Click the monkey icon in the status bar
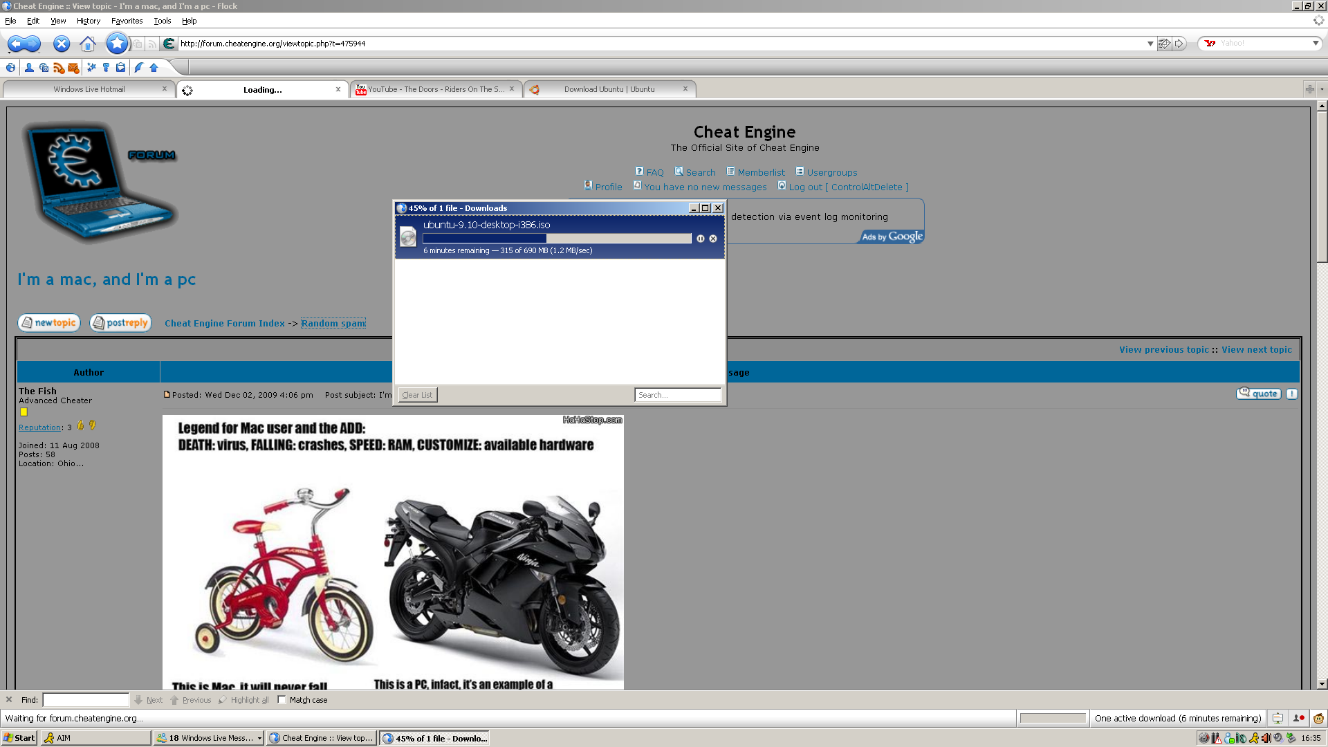Image resolution: width=1328 pixels, height=747 pixels. 1318,719
